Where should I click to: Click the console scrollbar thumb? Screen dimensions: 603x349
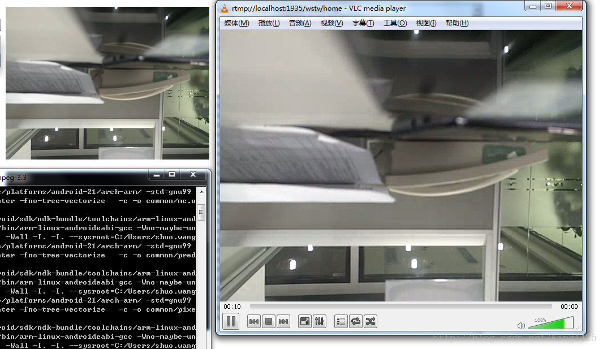201,212
